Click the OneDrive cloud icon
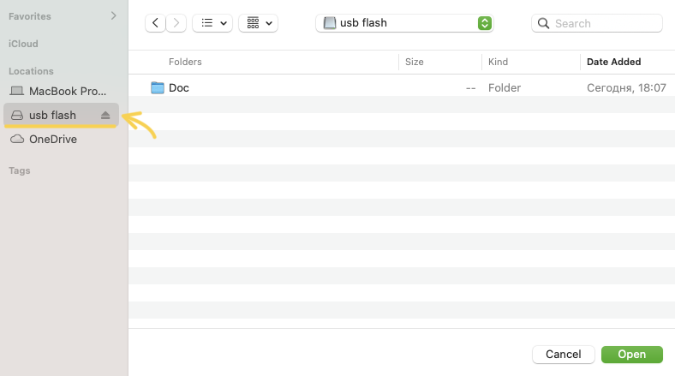675x376 pixels. pyautogui.click(x=17, y=139)
